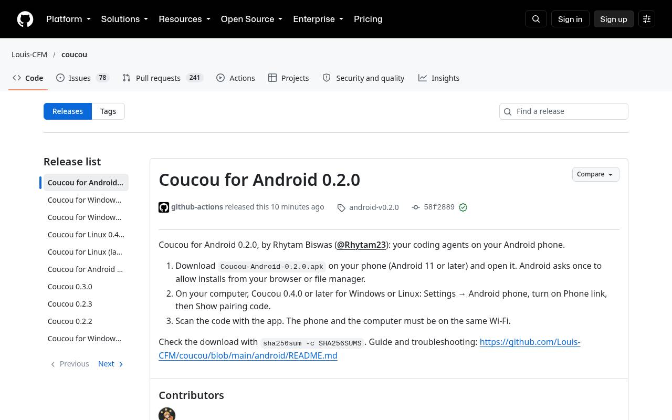Viewport: 672px width, 420px height.
Task: Open the Insights tab
Action: 439,78
